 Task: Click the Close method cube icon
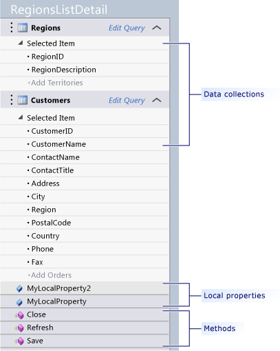click(20, 315)
